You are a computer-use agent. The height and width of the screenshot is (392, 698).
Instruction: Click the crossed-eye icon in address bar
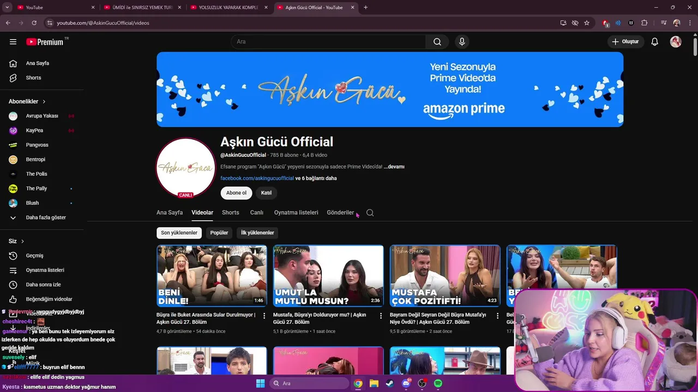click(575, 23)
